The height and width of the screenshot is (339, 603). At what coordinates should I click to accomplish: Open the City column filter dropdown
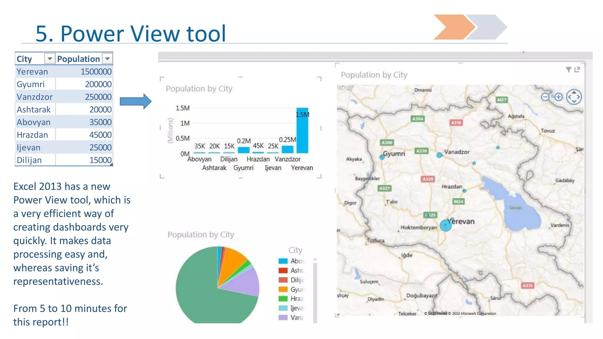tap(50, 59)
